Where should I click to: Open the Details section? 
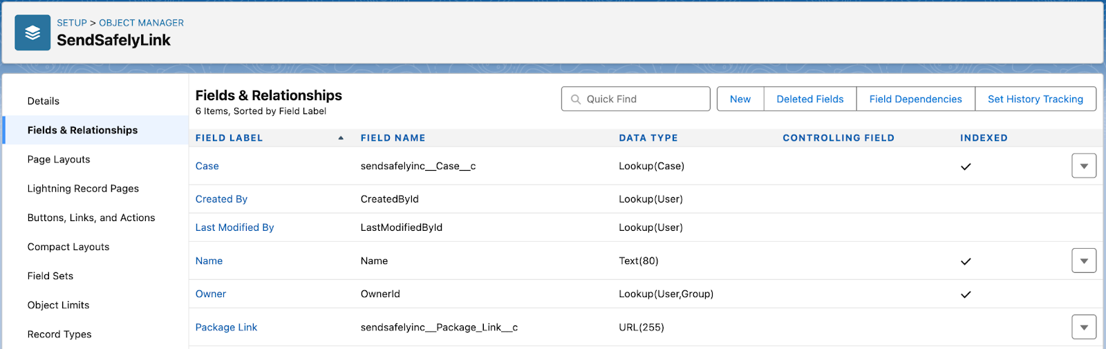point(44,101)
